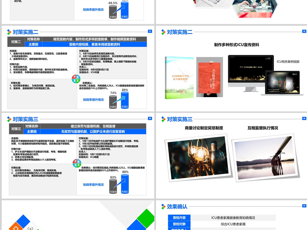307x230 pixels.
Task: Select the slide number badge 38
Action: pos(304,31)
